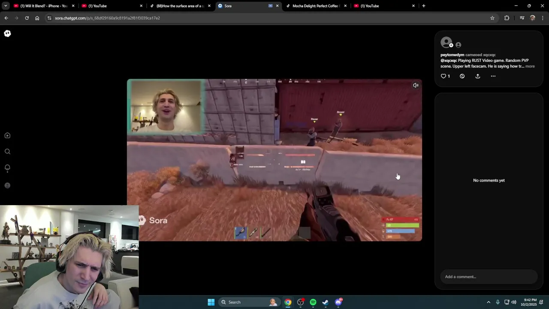549x309 pixels.
Task: Open the post's three-dot options menu
Action: [x=493, y=76]
